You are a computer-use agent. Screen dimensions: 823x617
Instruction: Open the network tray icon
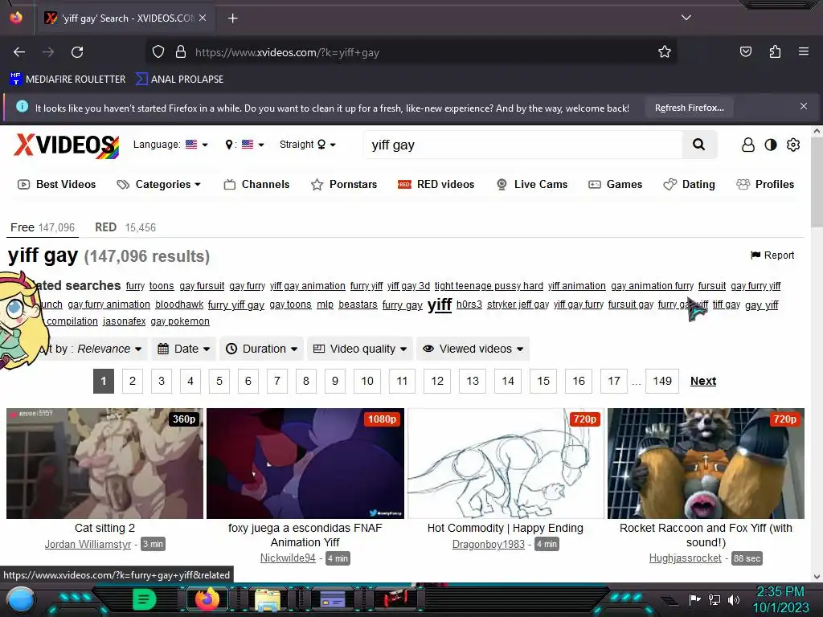pyautogui.click(x=714, y=599)
